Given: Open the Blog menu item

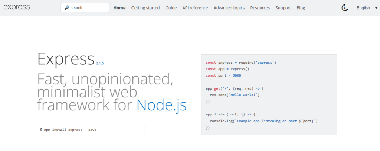Looking at the screenshot, I should [301, 8].
